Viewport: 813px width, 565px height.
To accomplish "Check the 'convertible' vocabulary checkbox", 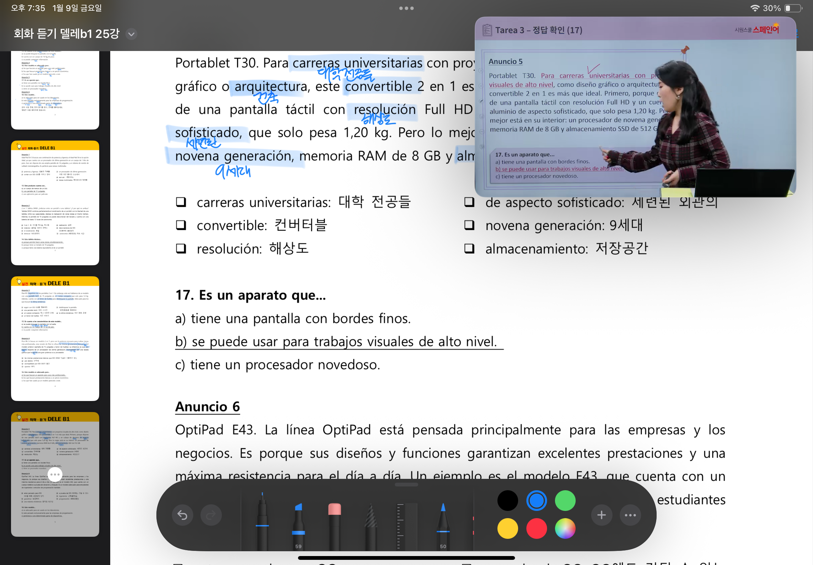I will [x=181, y=225].
